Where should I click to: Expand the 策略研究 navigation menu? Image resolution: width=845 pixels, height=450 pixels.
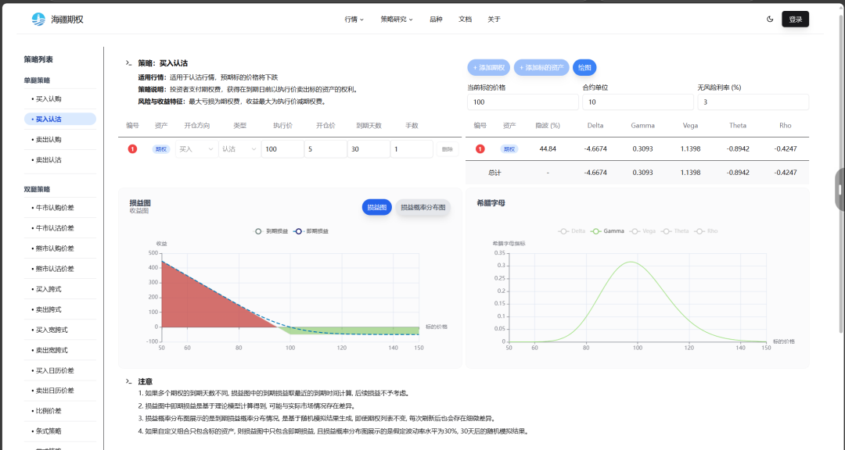(397, 20)
